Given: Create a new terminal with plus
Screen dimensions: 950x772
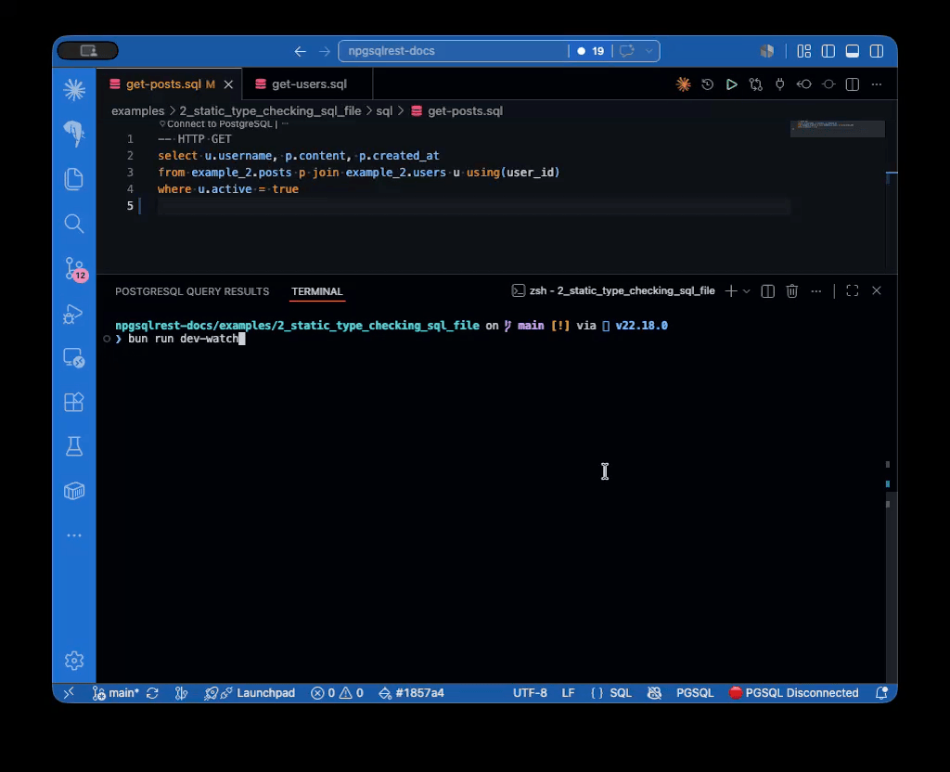Looking at the screenshot, I should pyautogui.click(x=731, y=290).
